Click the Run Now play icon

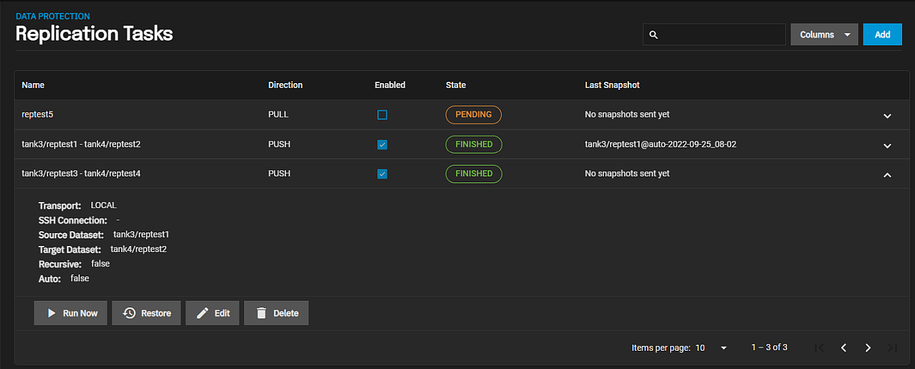click(52, 314)
